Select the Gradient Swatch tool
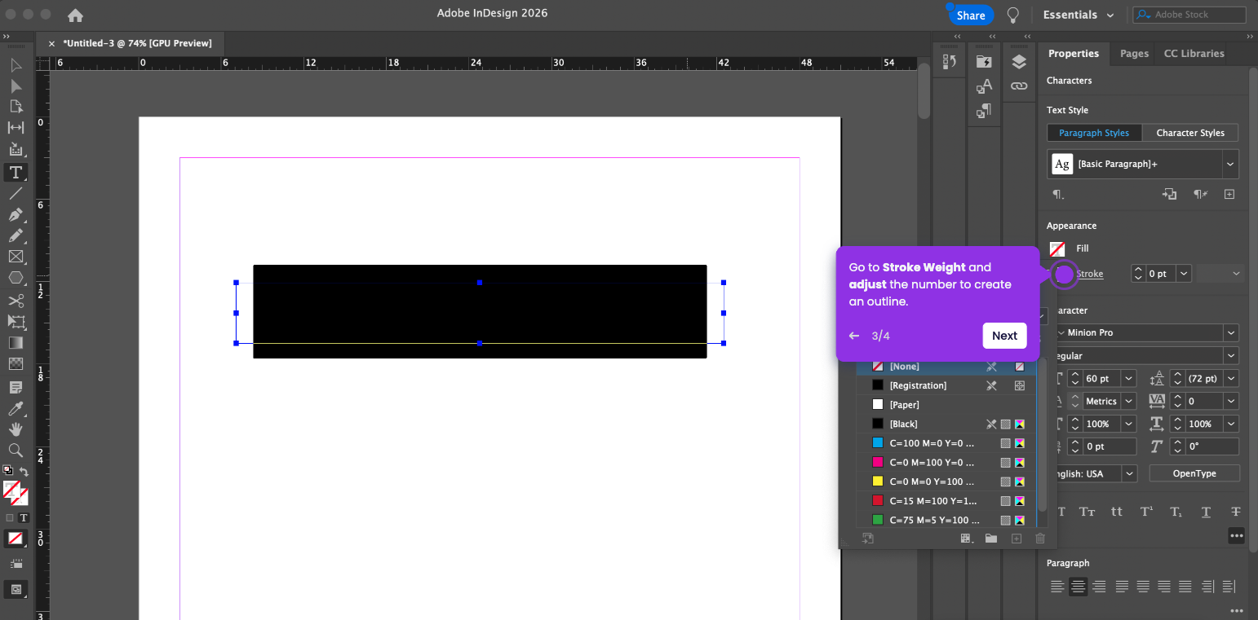The width and height of the screenshot is (1258, 620). click(16, 343)
